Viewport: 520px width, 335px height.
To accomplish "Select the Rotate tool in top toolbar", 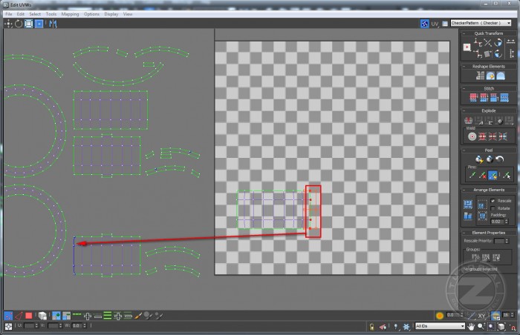I will [19, 23].
